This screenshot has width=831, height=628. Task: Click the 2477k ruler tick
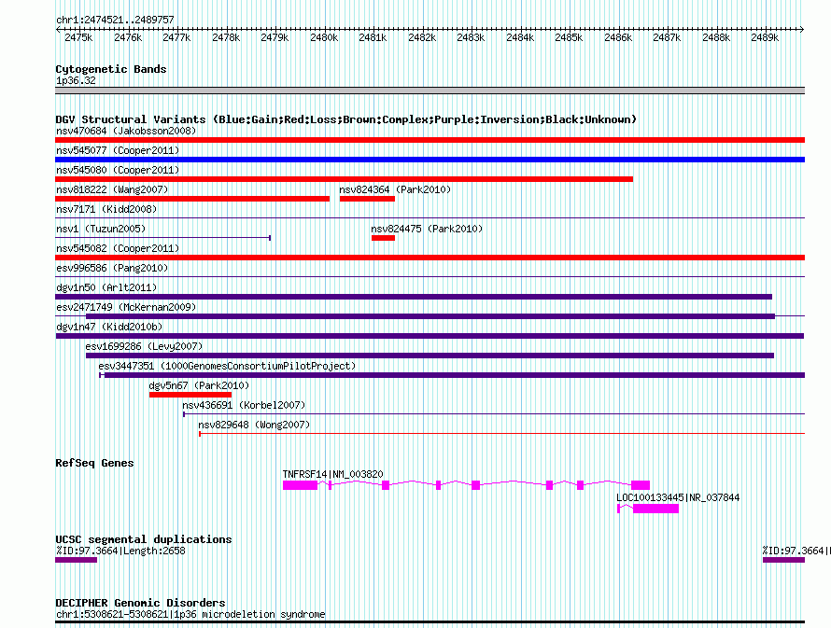(176, 37)
